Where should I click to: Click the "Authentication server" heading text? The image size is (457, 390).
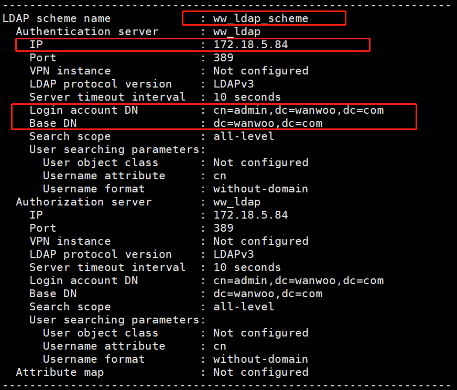click(87, 31)
